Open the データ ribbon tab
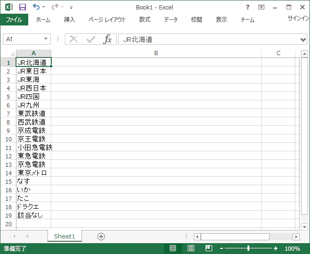 [x=171, y=20]
